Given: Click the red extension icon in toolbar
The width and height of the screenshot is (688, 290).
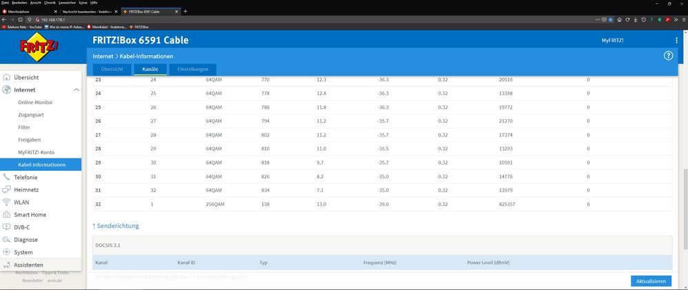Looking at the screenshot, I should (667, 20).
